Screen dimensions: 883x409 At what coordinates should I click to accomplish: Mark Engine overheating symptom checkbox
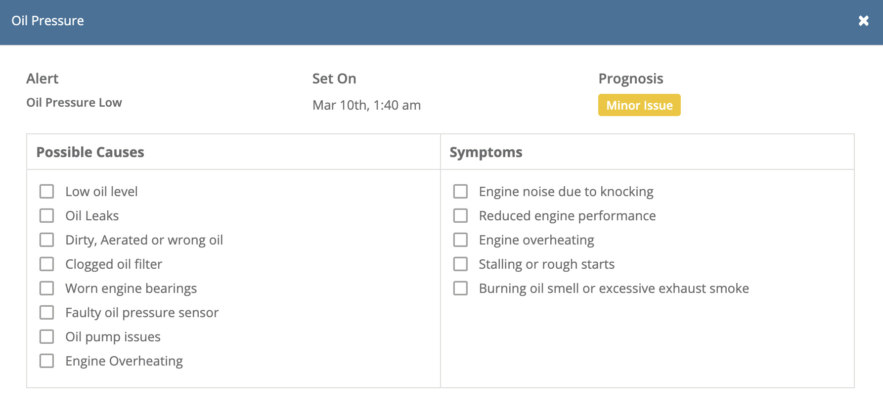click(461, 240)
